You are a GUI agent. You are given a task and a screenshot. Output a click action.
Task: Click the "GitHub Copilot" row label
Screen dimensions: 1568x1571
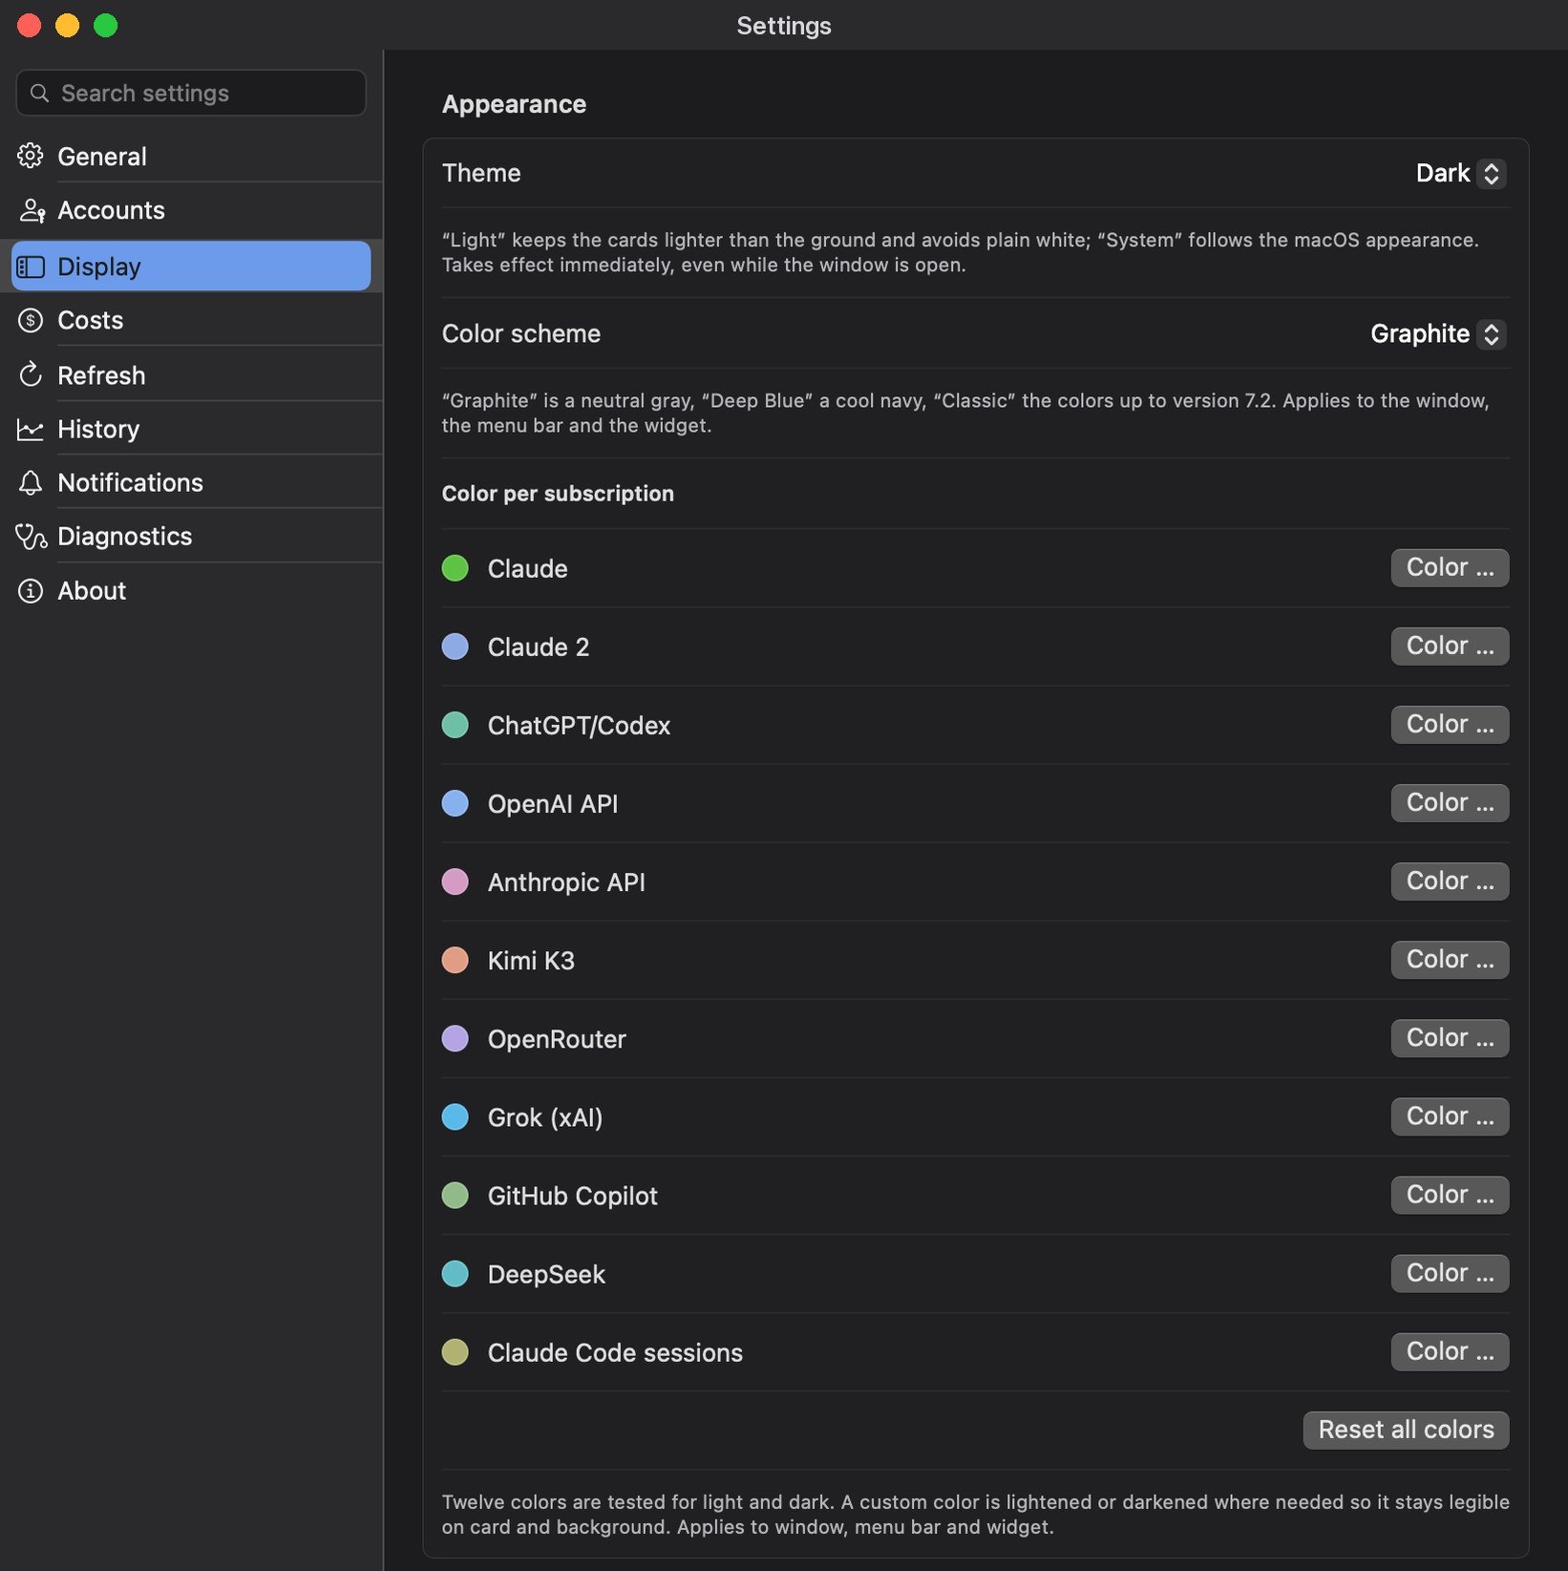click(572, 1196)
